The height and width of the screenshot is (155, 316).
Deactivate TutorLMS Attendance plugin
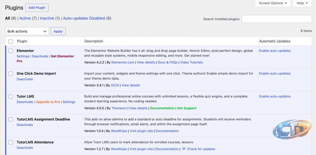(25, 148)
